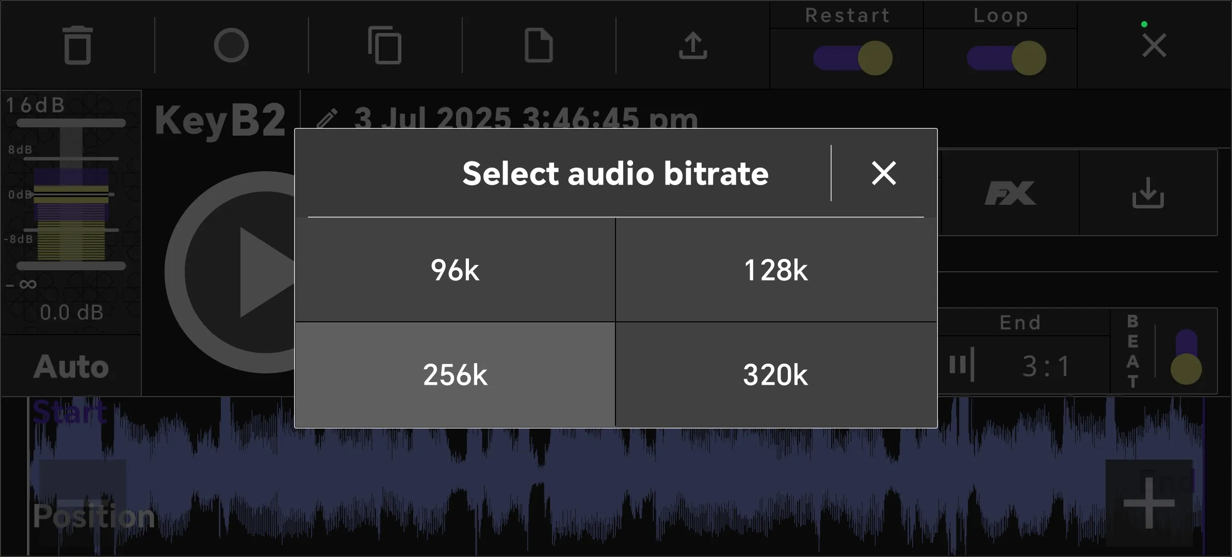
Task: Click the pencil rename icon
Action: click(x=327, y=118)
